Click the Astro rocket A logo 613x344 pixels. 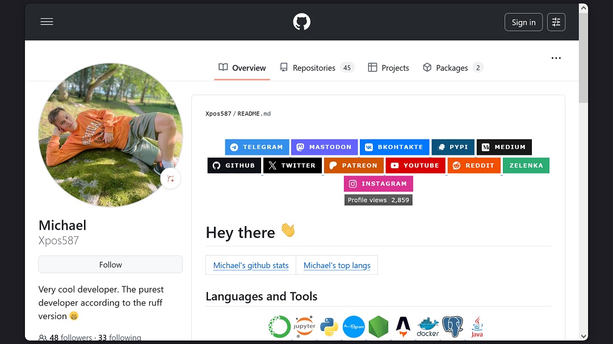(403, 327)
